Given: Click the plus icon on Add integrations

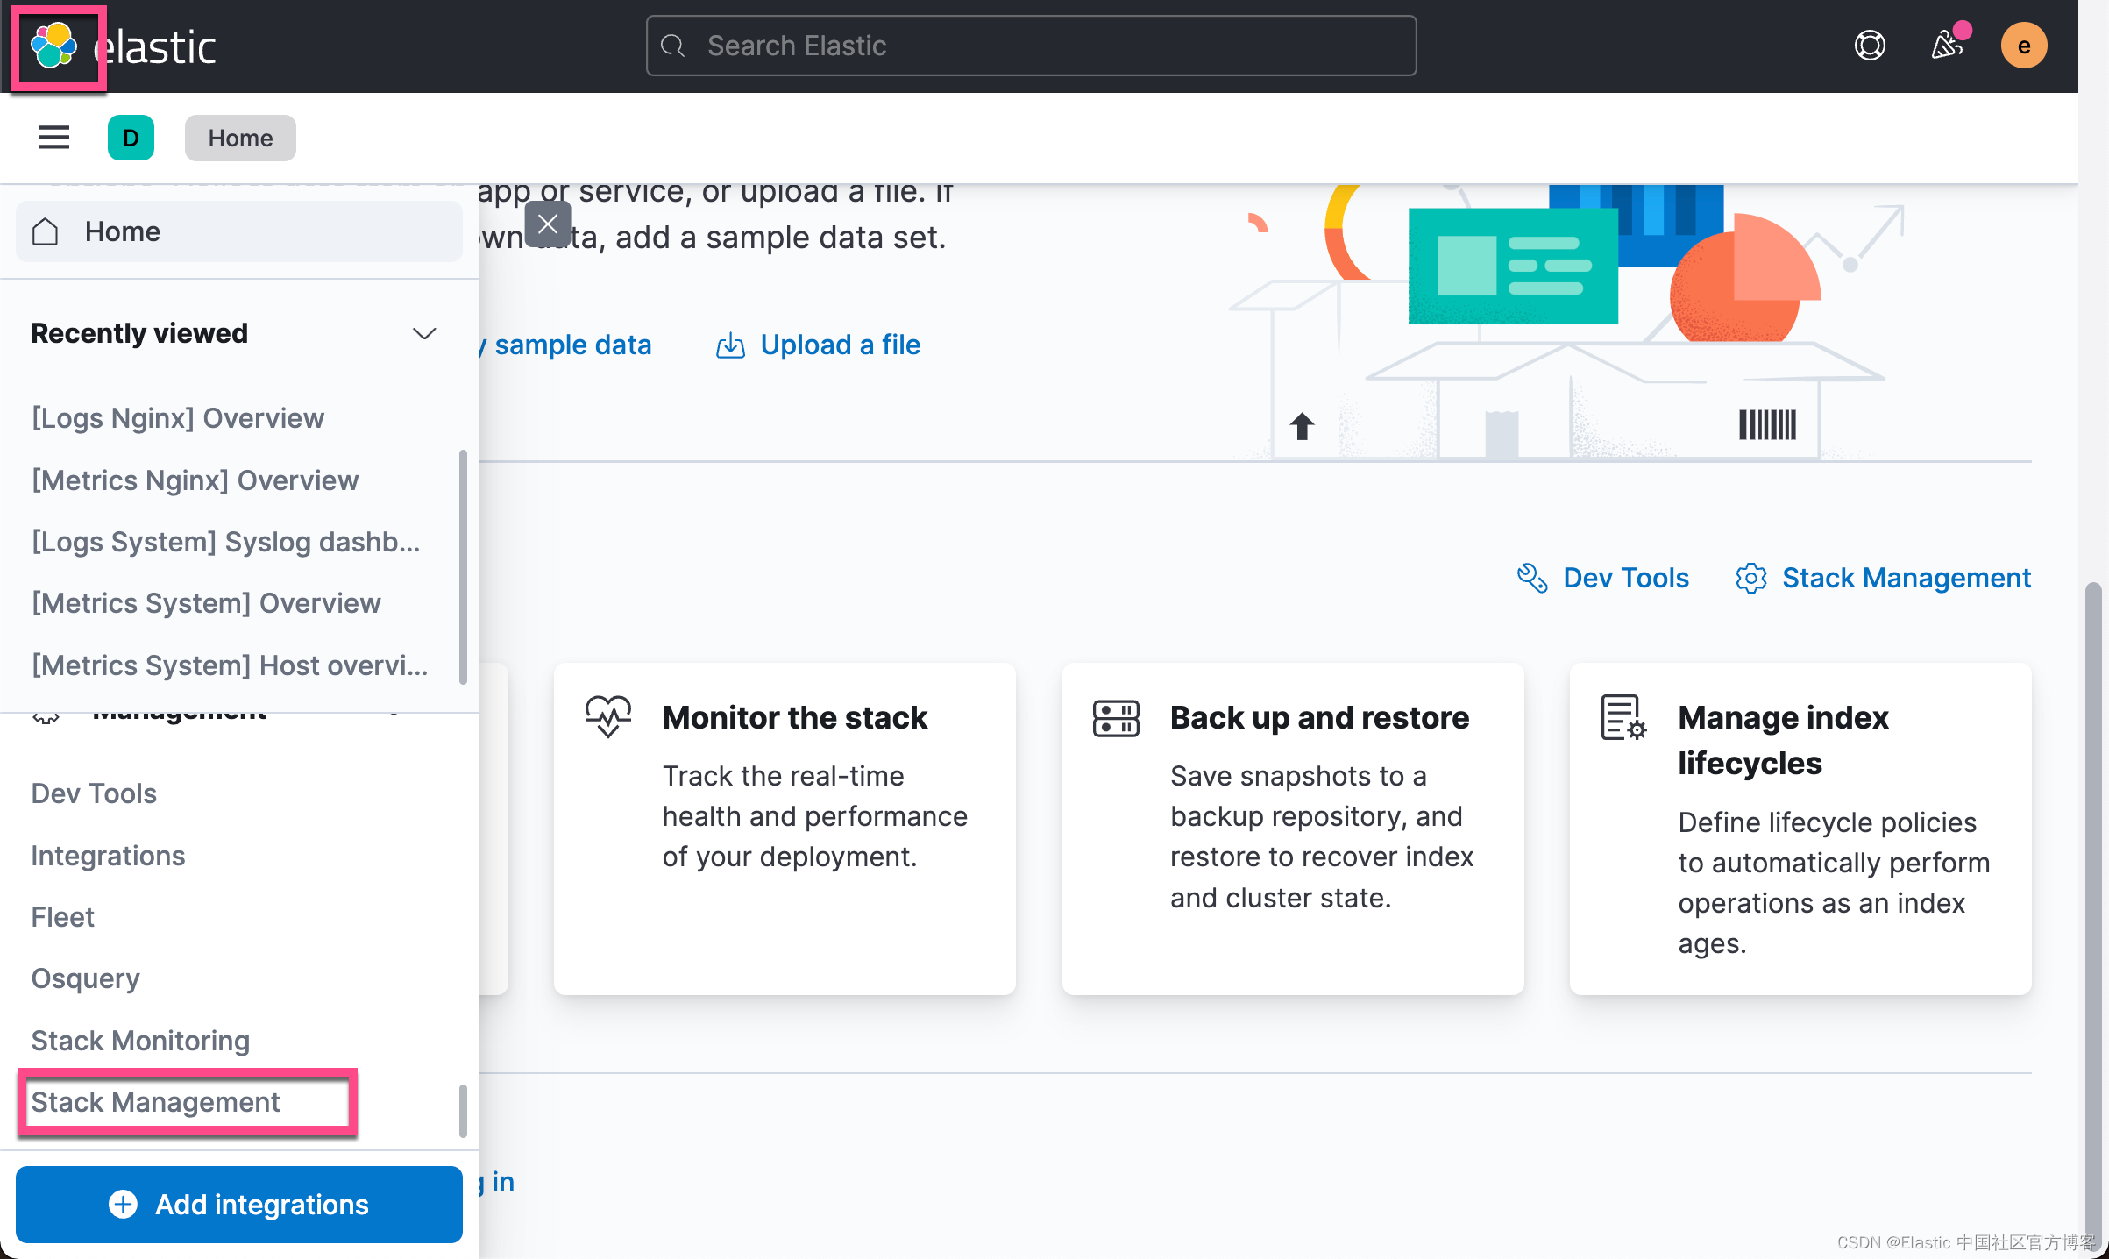Looking at the screenshot, I should [x=123, y=1204].
